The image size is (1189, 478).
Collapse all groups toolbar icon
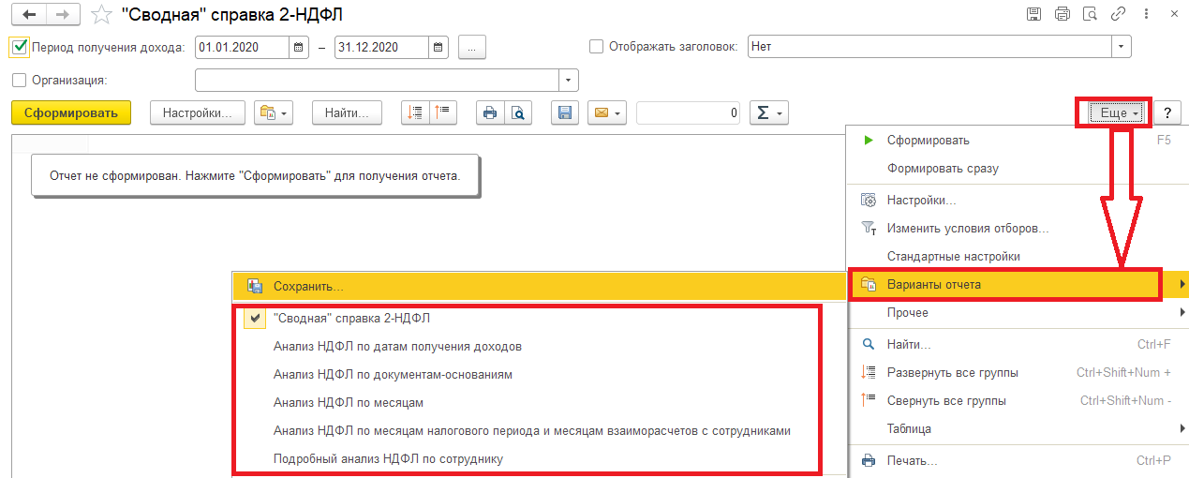coord(442,112)
